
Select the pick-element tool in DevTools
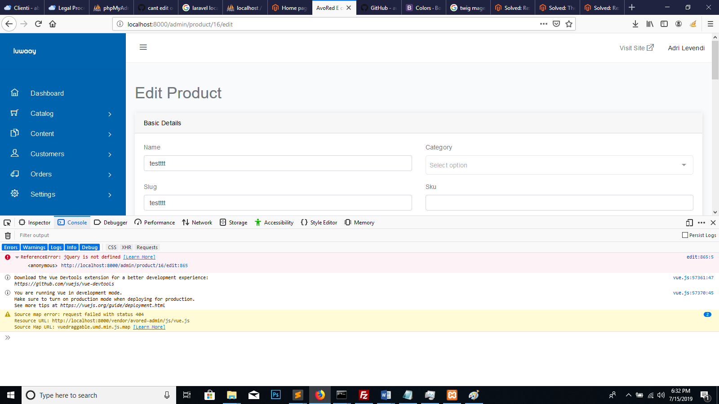7,222
